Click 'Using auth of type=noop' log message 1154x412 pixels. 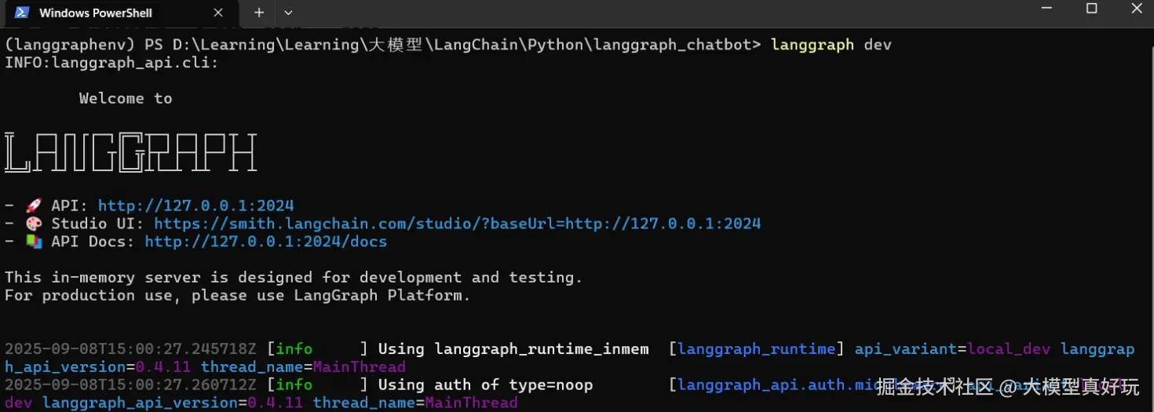485,385
